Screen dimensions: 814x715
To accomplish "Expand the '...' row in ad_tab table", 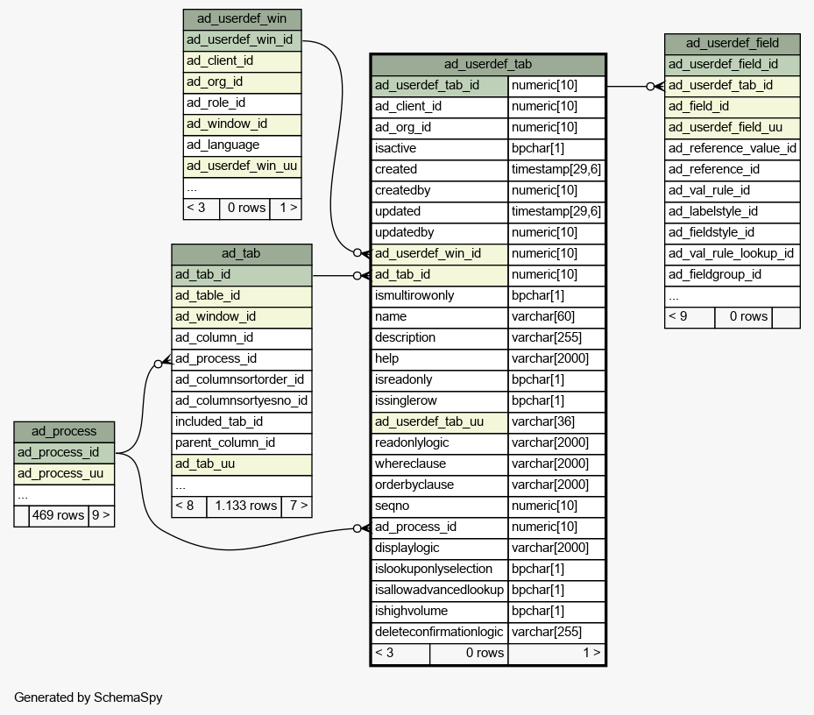I will pyautogui.click(x=241, y=485).
